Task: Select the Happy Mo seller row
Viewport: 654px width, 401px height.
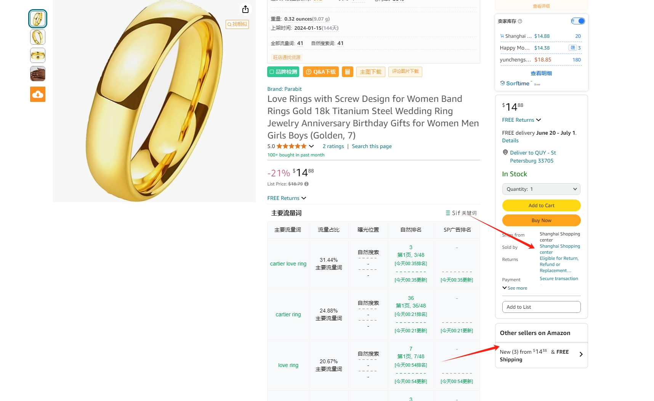Action: pos(541,48)
